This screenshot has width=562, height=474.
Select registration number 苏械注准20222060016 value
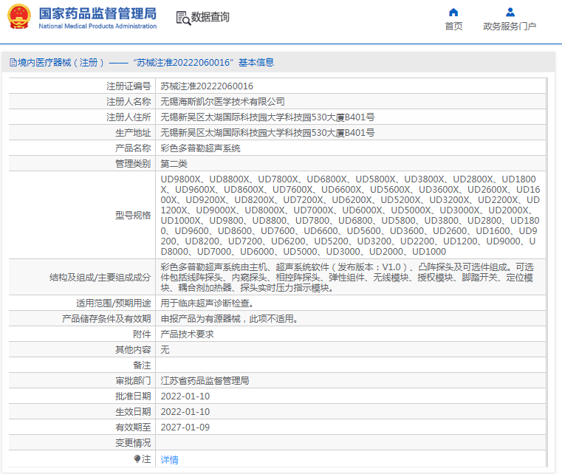207,86
